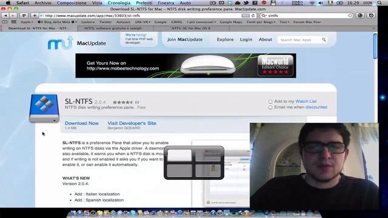Open the Google Maps bookmark
The image size is (388, 218).
231,22
